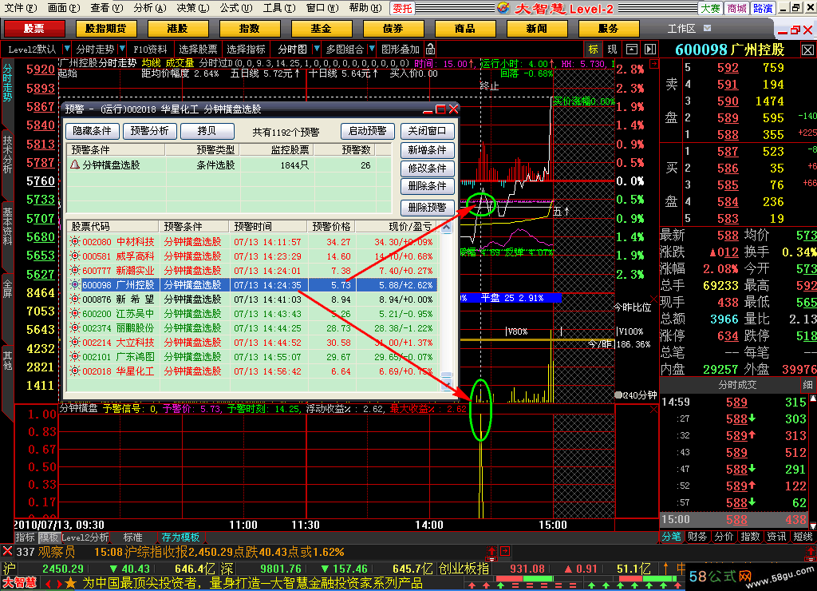The height and width of the screenshot is (591, 817).
Task: Select the 分钟横盘选股 alert condition row
Action: (x=229, y=165)
